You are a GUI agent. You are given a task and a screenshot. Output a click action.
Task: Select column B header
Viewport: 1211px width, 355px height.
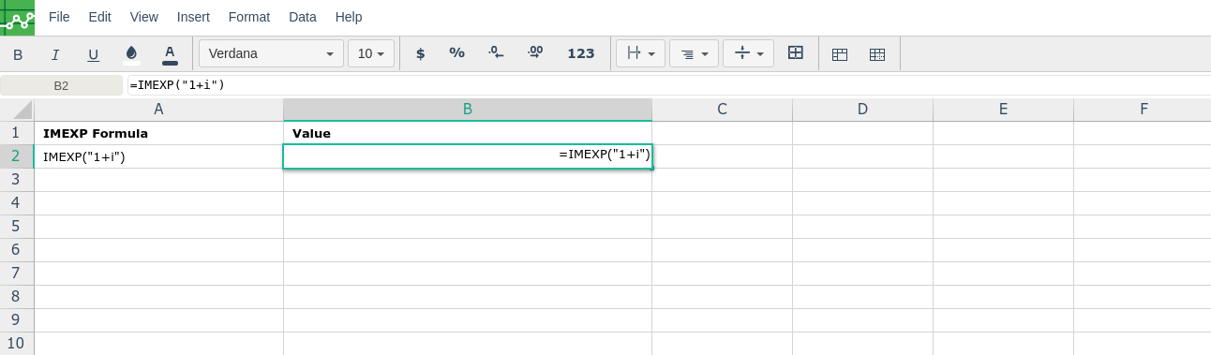pos(468,110)
